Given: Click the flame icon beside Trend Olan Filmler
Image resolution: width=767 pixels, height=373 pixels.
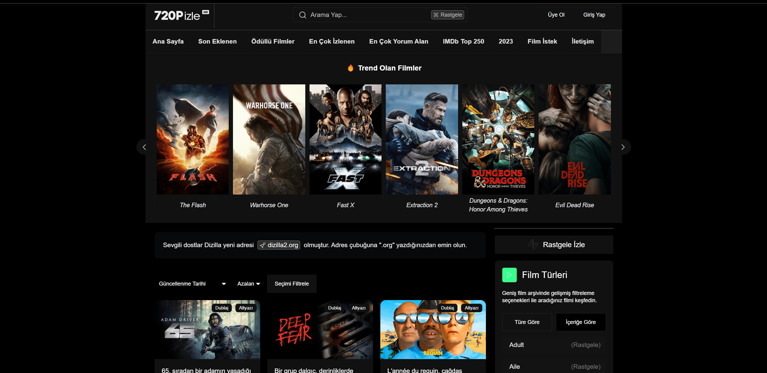Looking at the screenshot, I should pyautogui.click(x=350, y=68).
